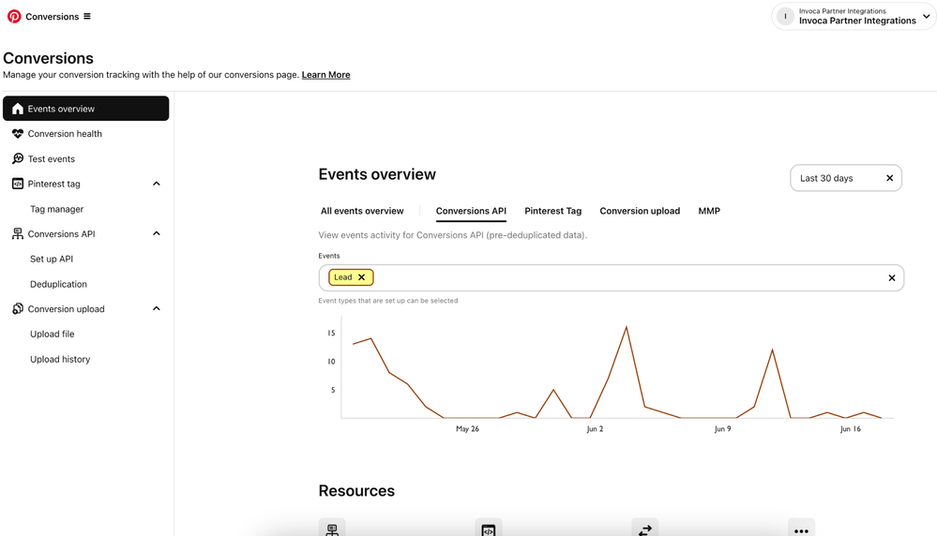Image resolution: width=937 pixels, height=536 pixels.
Task: Open Tag manager
Action: pyautogui.click(x=57, y=209)
